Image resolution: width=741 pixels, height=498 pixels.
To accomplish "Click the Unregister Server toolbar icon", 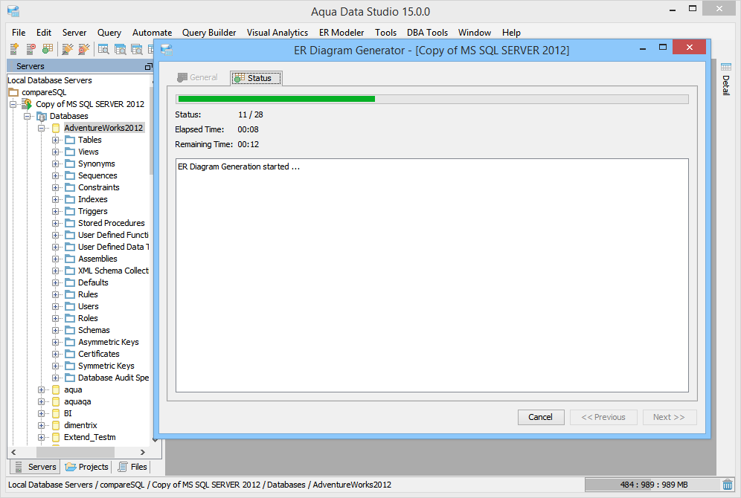I will tap(31, 48).
